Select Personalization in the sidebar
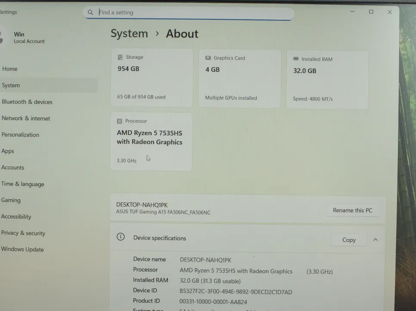The width and height of the screenshot is (416, 311). coord(20,134)
